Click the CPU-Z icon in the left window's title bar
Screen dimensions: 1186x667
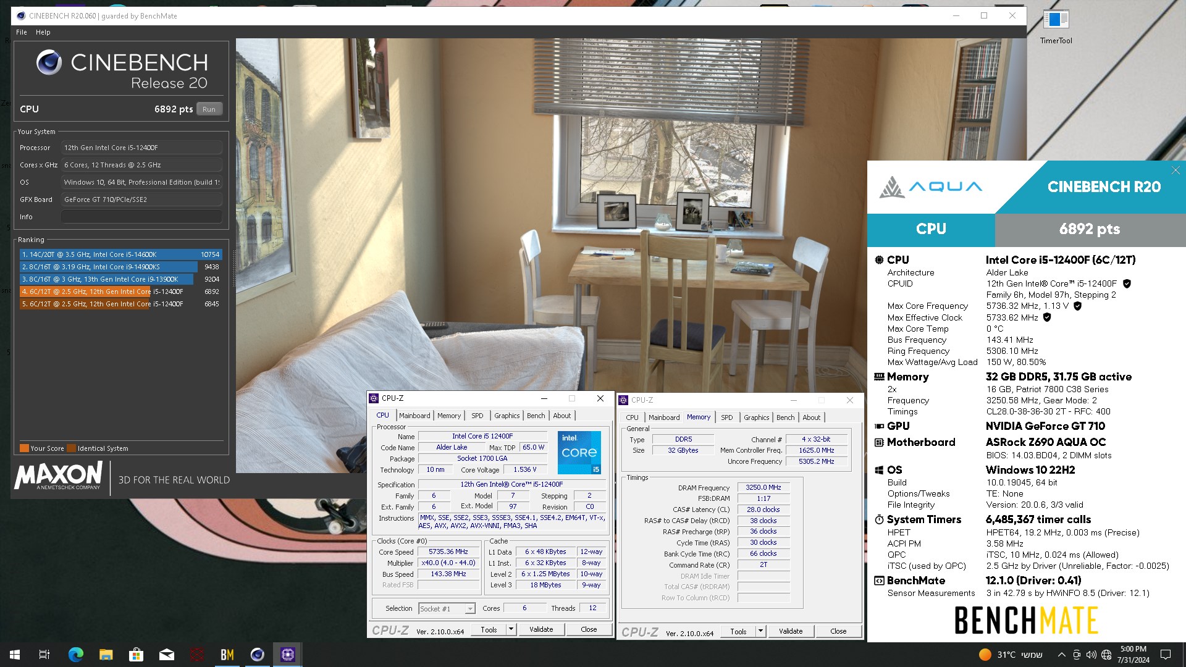coord(374,398)
